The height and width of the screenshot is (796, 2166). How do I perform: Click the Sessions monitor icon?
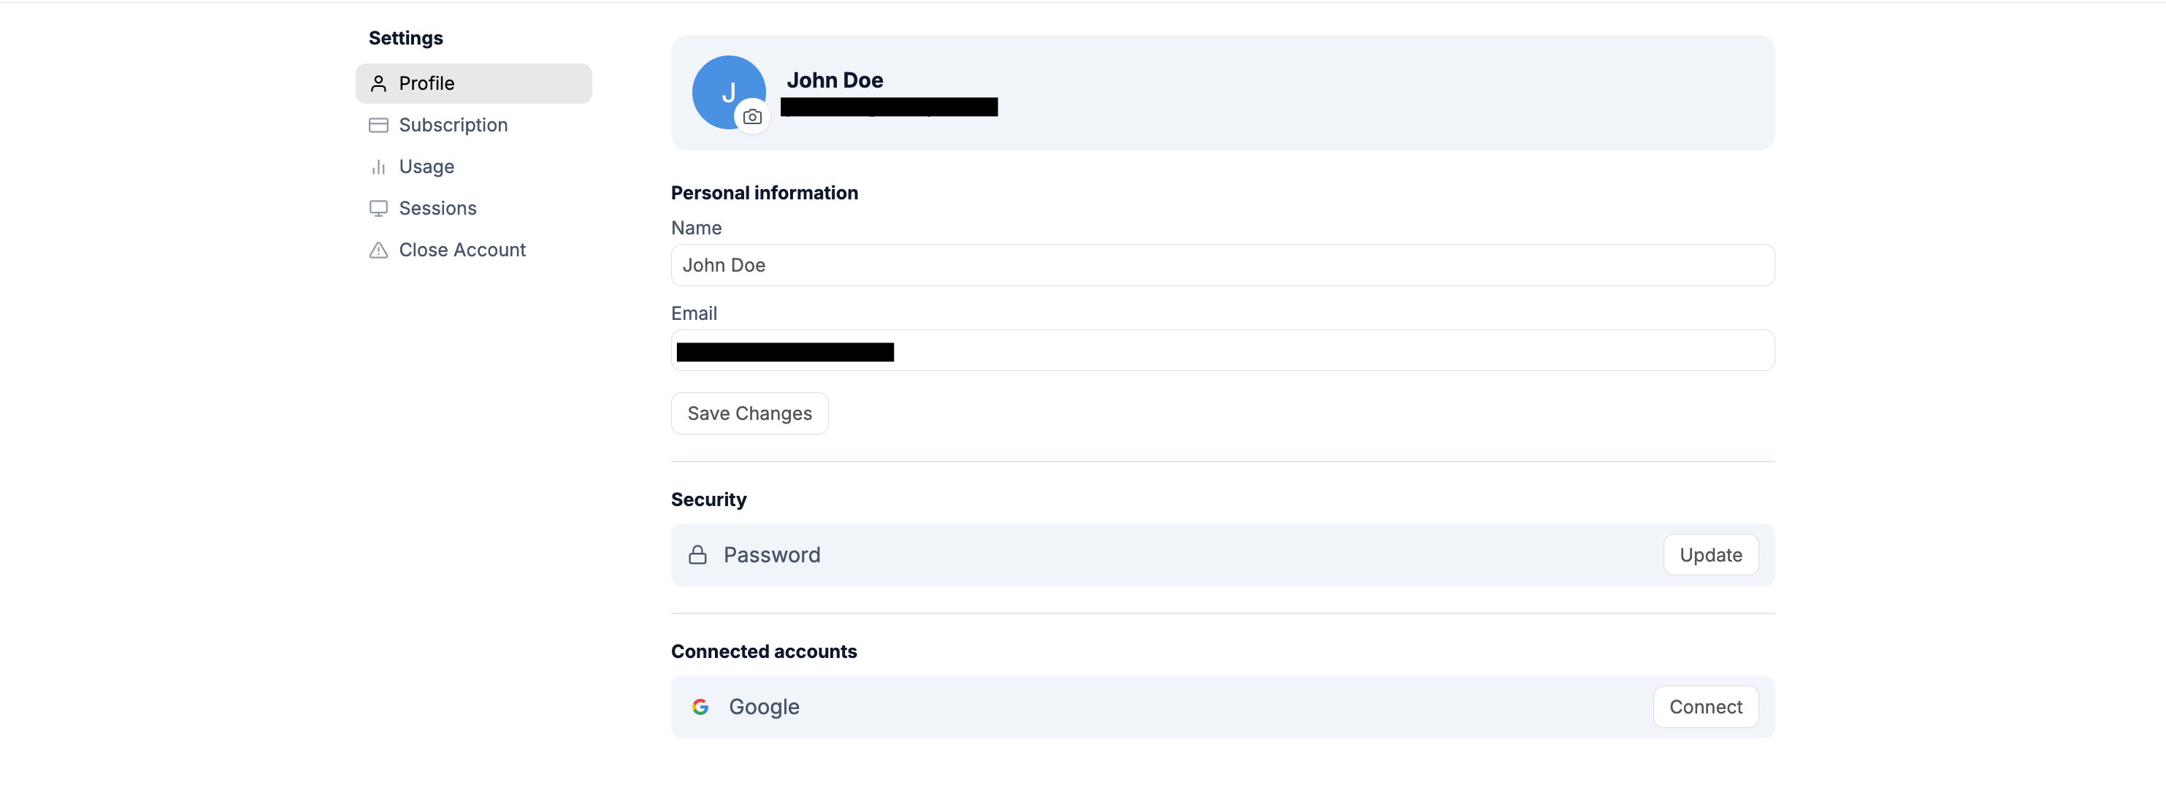pos(379,207)
